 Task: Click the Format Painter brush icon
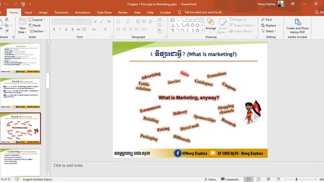[x=7, y=31]
